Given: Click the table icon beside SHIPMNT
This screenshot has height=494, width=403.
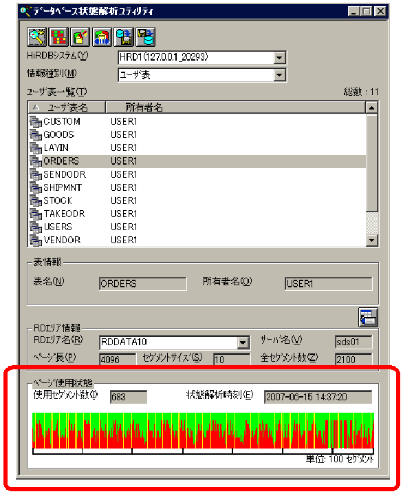Looking at the screenshot, I should pyautogui.click(x=36, y=188).
